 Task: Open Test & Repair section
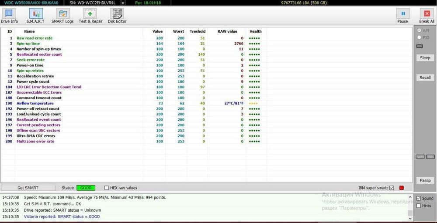pyautogui.click(x=90, y=16)
